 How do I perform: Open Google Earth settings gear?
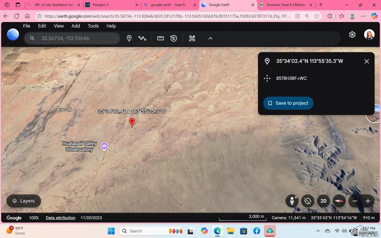point(352,35)
